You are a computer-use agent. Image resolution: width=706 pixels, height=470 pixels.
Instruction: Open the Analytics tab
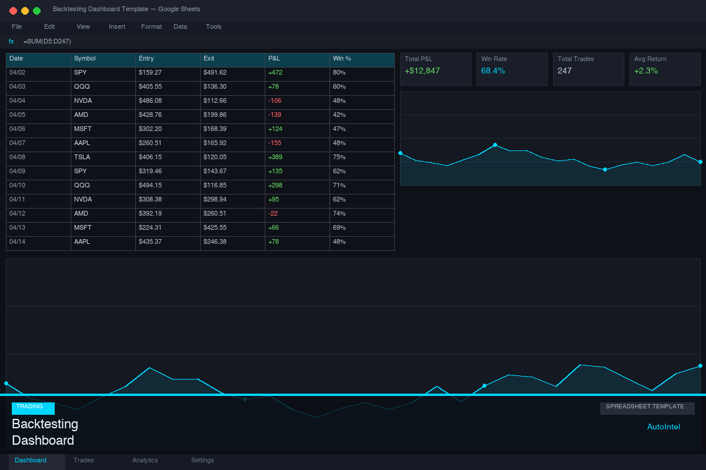(x=145, y=460)
